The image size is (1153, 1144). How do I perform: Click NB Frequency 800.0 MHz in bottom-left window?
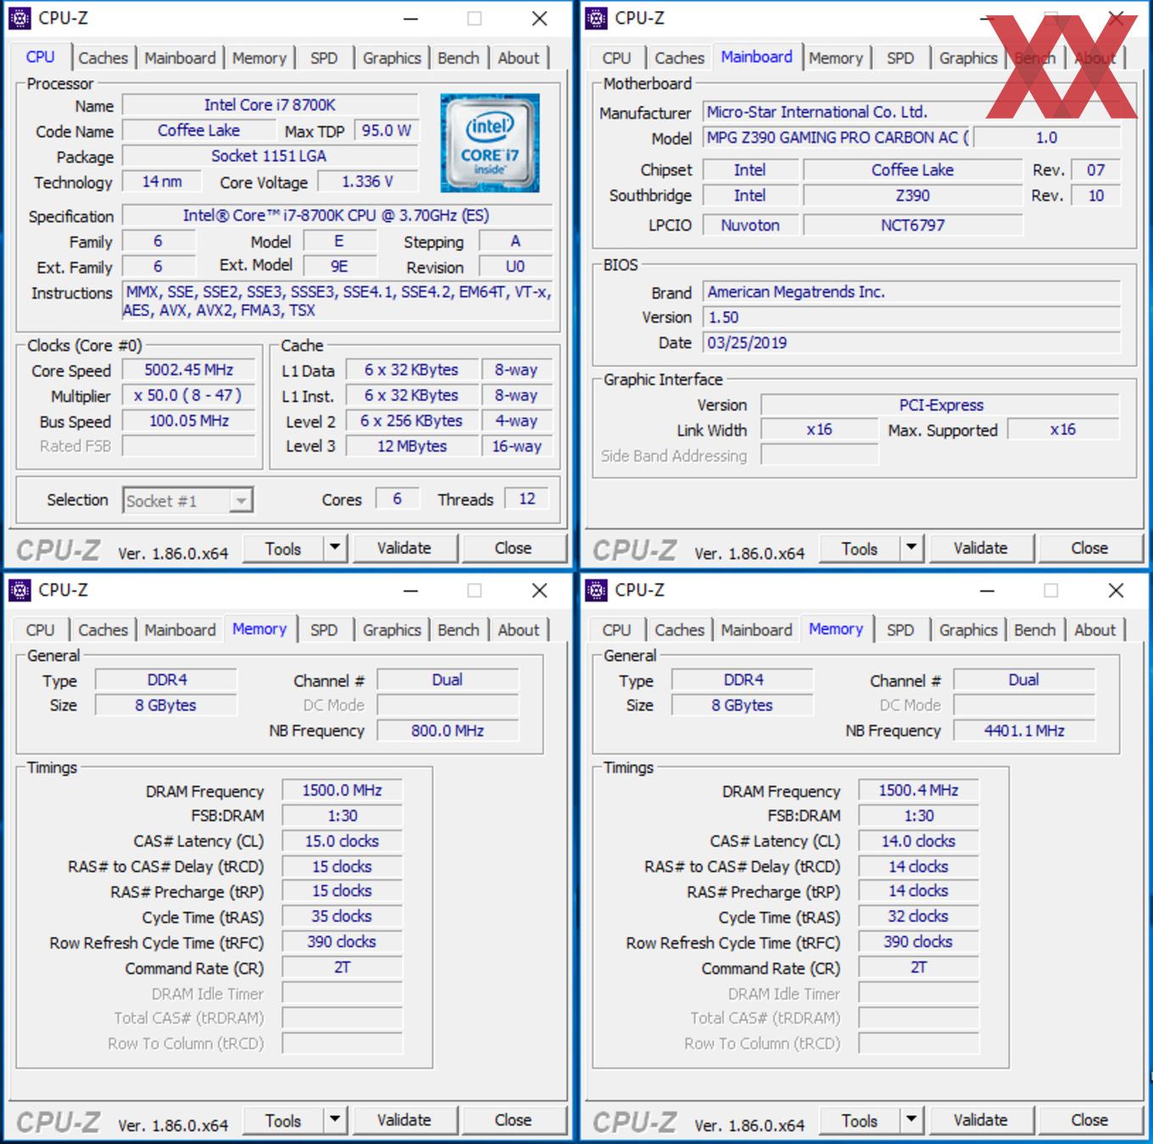pyautogui.click(x=447, y=730)
